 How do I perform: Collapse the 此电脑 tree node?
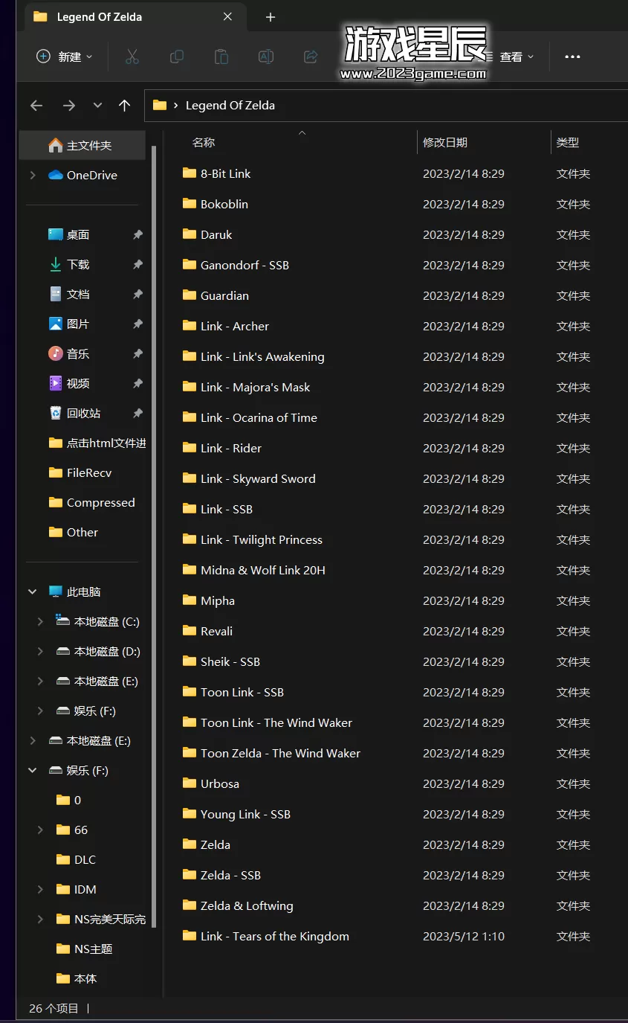(x=33, y=591)
